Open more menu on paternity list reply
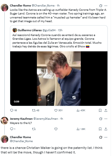The image size is (112, 156). click(106, 137)
